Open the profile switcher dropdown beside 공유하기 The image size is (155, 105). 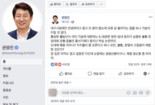147,74
